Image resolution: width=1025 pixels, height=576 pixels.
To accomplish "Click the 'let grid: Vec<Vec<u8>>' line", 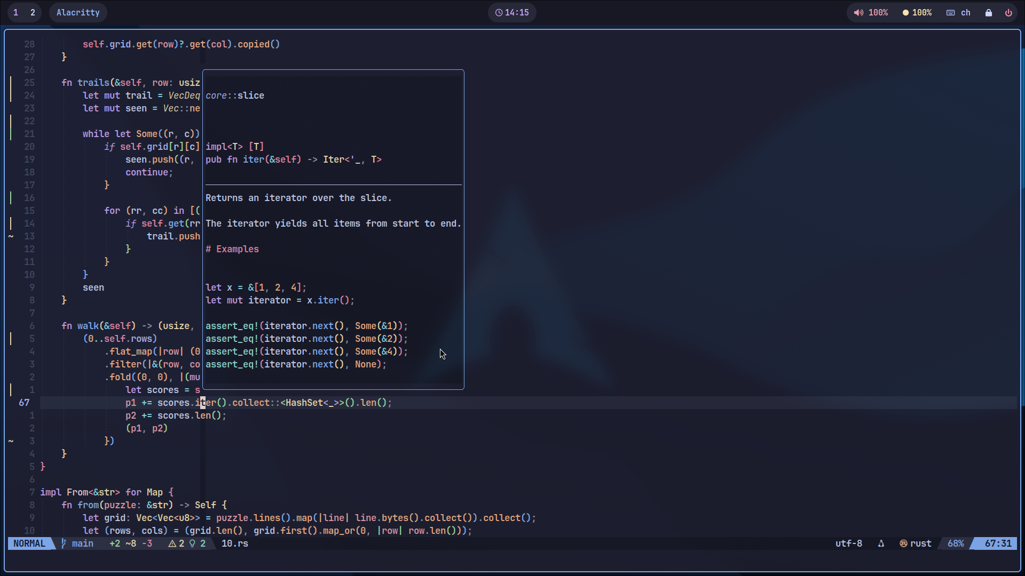I will coord(310,518).
